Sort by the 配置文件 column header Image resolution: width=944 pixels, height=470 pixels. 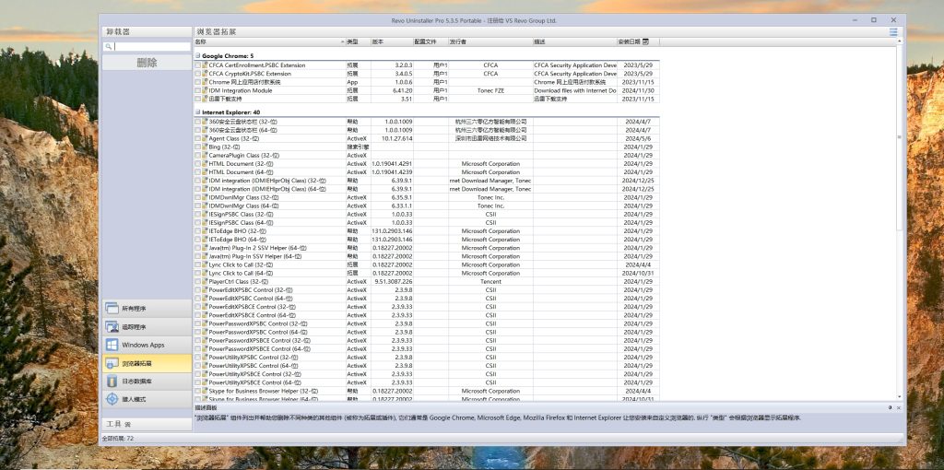[431, 41]
